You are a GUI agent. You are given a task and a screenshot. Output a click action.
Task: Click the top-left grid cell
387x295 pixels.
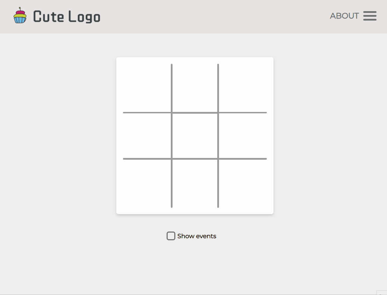point(147,88)
